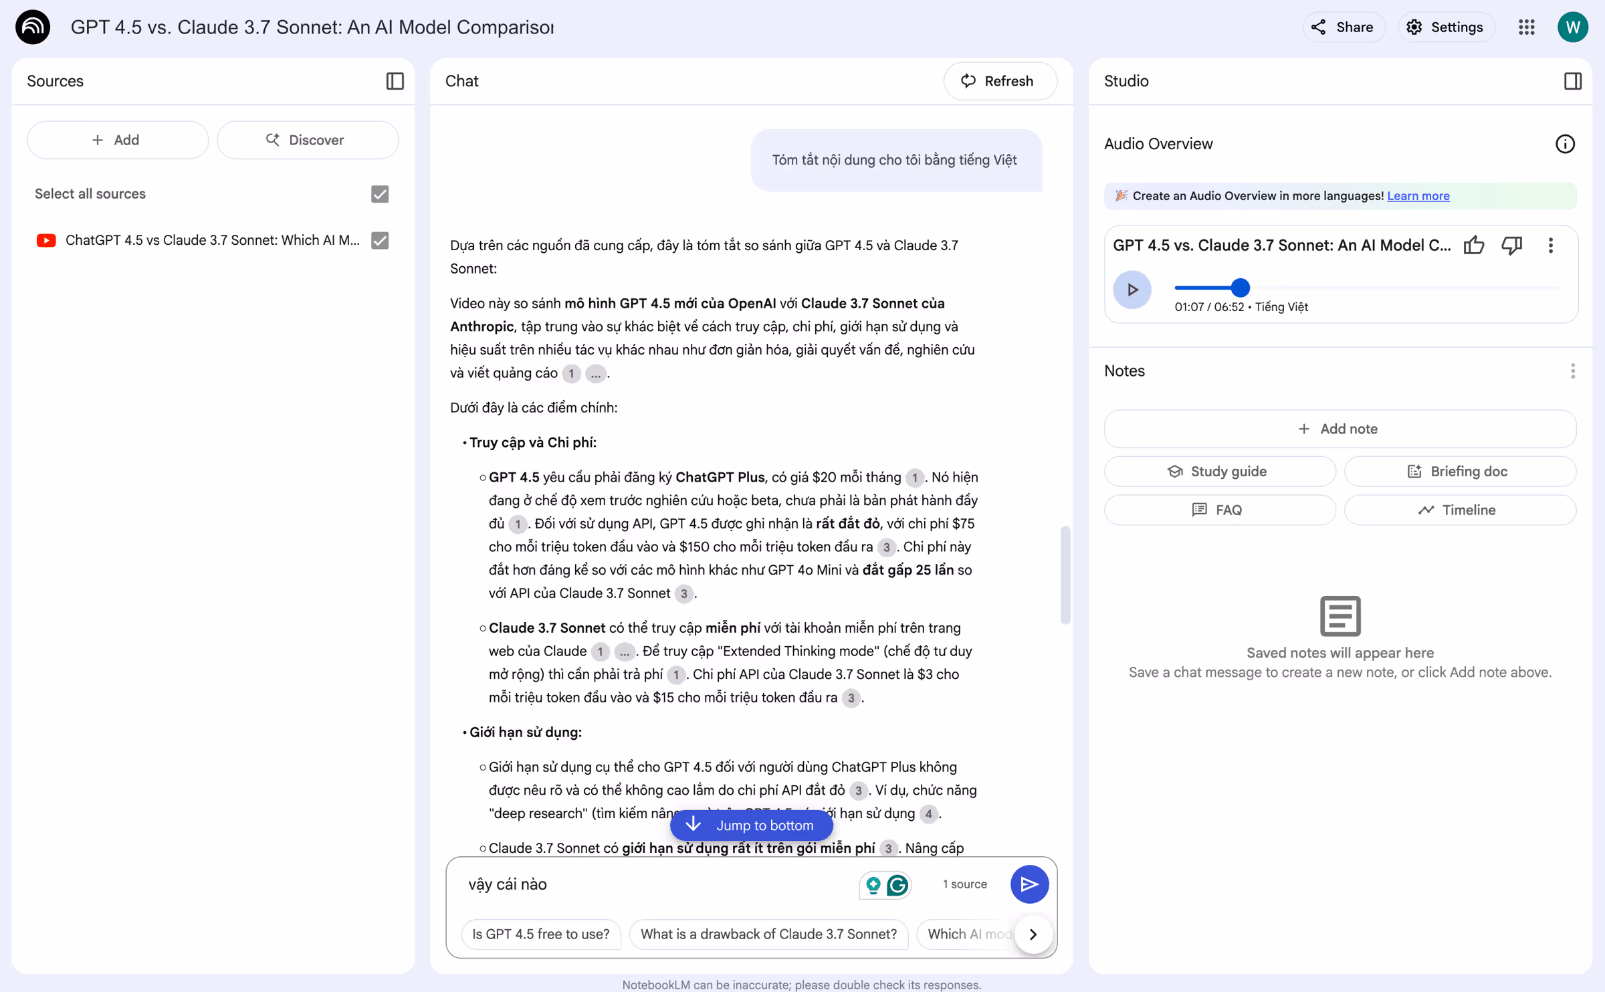Image resolution: width=1605 pixels, height=992 pixels.
Task: Collapse the Studio panel
Action: click(x=1572, y=81)
